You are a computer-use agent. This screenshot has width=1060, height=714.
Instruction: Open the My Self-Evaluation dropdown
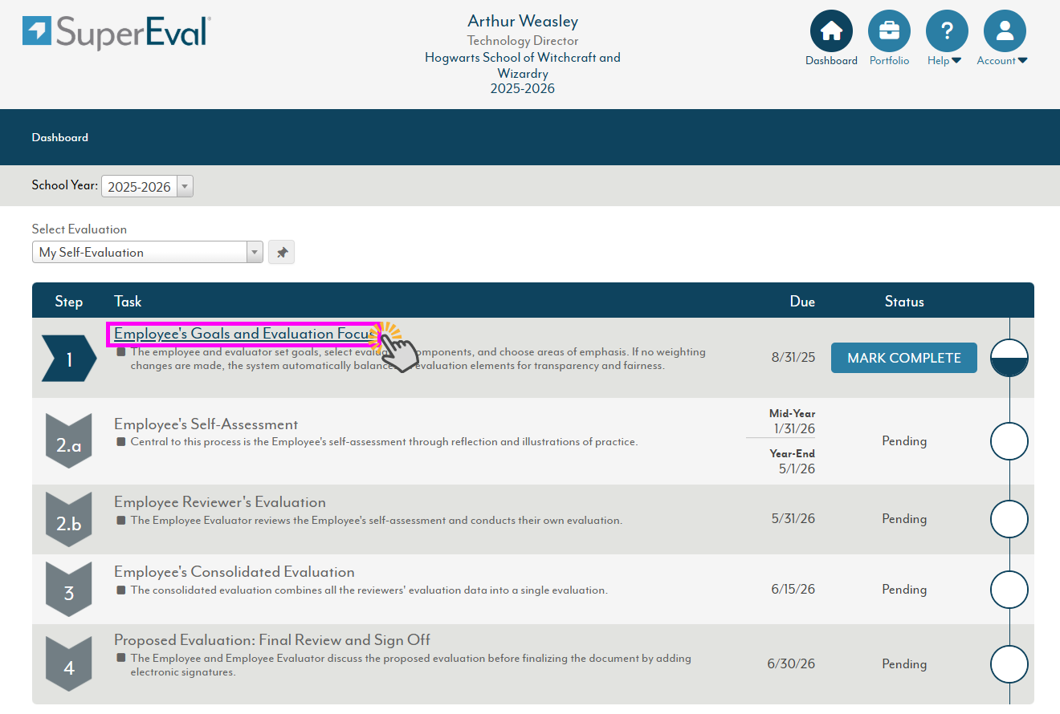pyautogui.click(x=147, y=252)
